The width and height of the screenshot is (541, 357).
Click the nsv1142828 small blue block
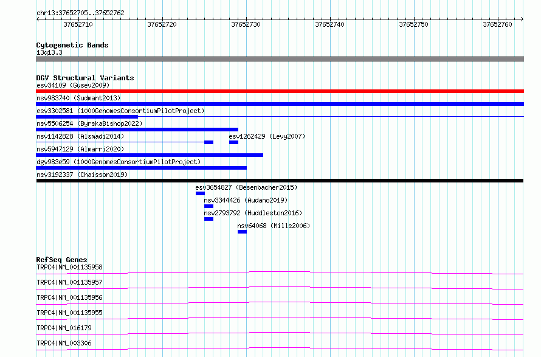(208, 142)
